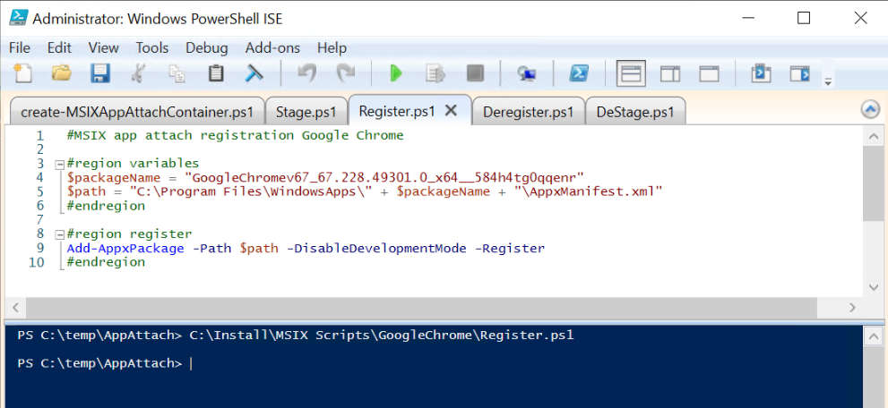888x408 pixels.
Task: Run script with green play icon
Action: (396, 73)
